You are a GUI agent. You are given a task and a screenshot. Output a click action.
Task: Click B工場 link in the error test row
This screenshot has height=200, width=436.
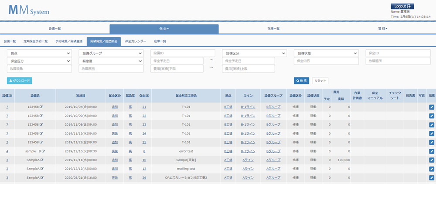coord(228,151)
